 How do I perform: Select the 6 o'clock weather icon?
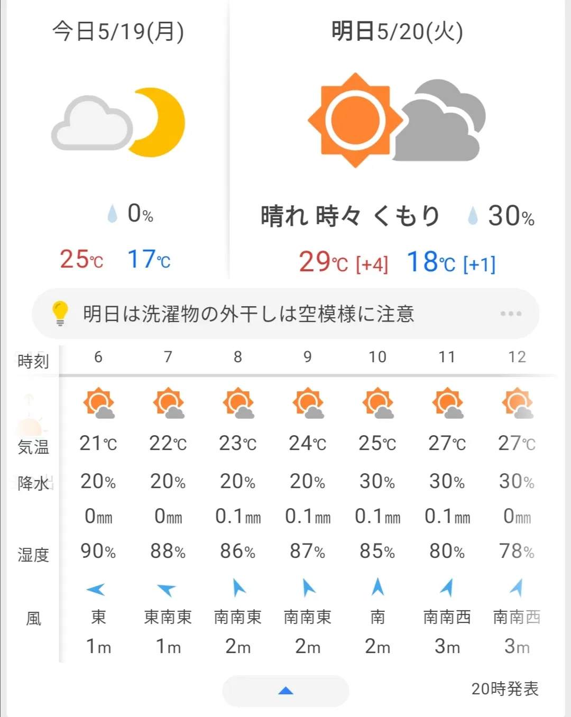coord(99,403)
